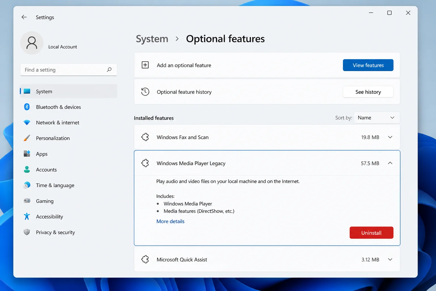Click the Windows Fax and Scan feature icon

(145, 137)
